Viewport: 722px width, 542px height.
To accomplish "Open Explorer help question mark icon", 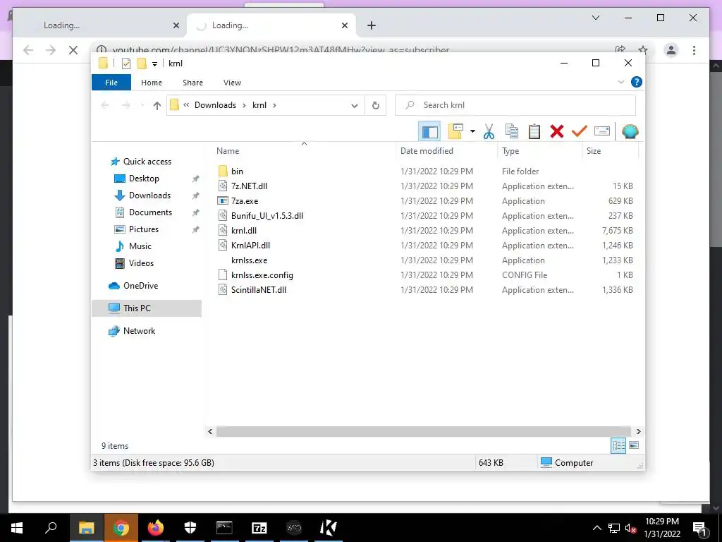I will (637, 82).
